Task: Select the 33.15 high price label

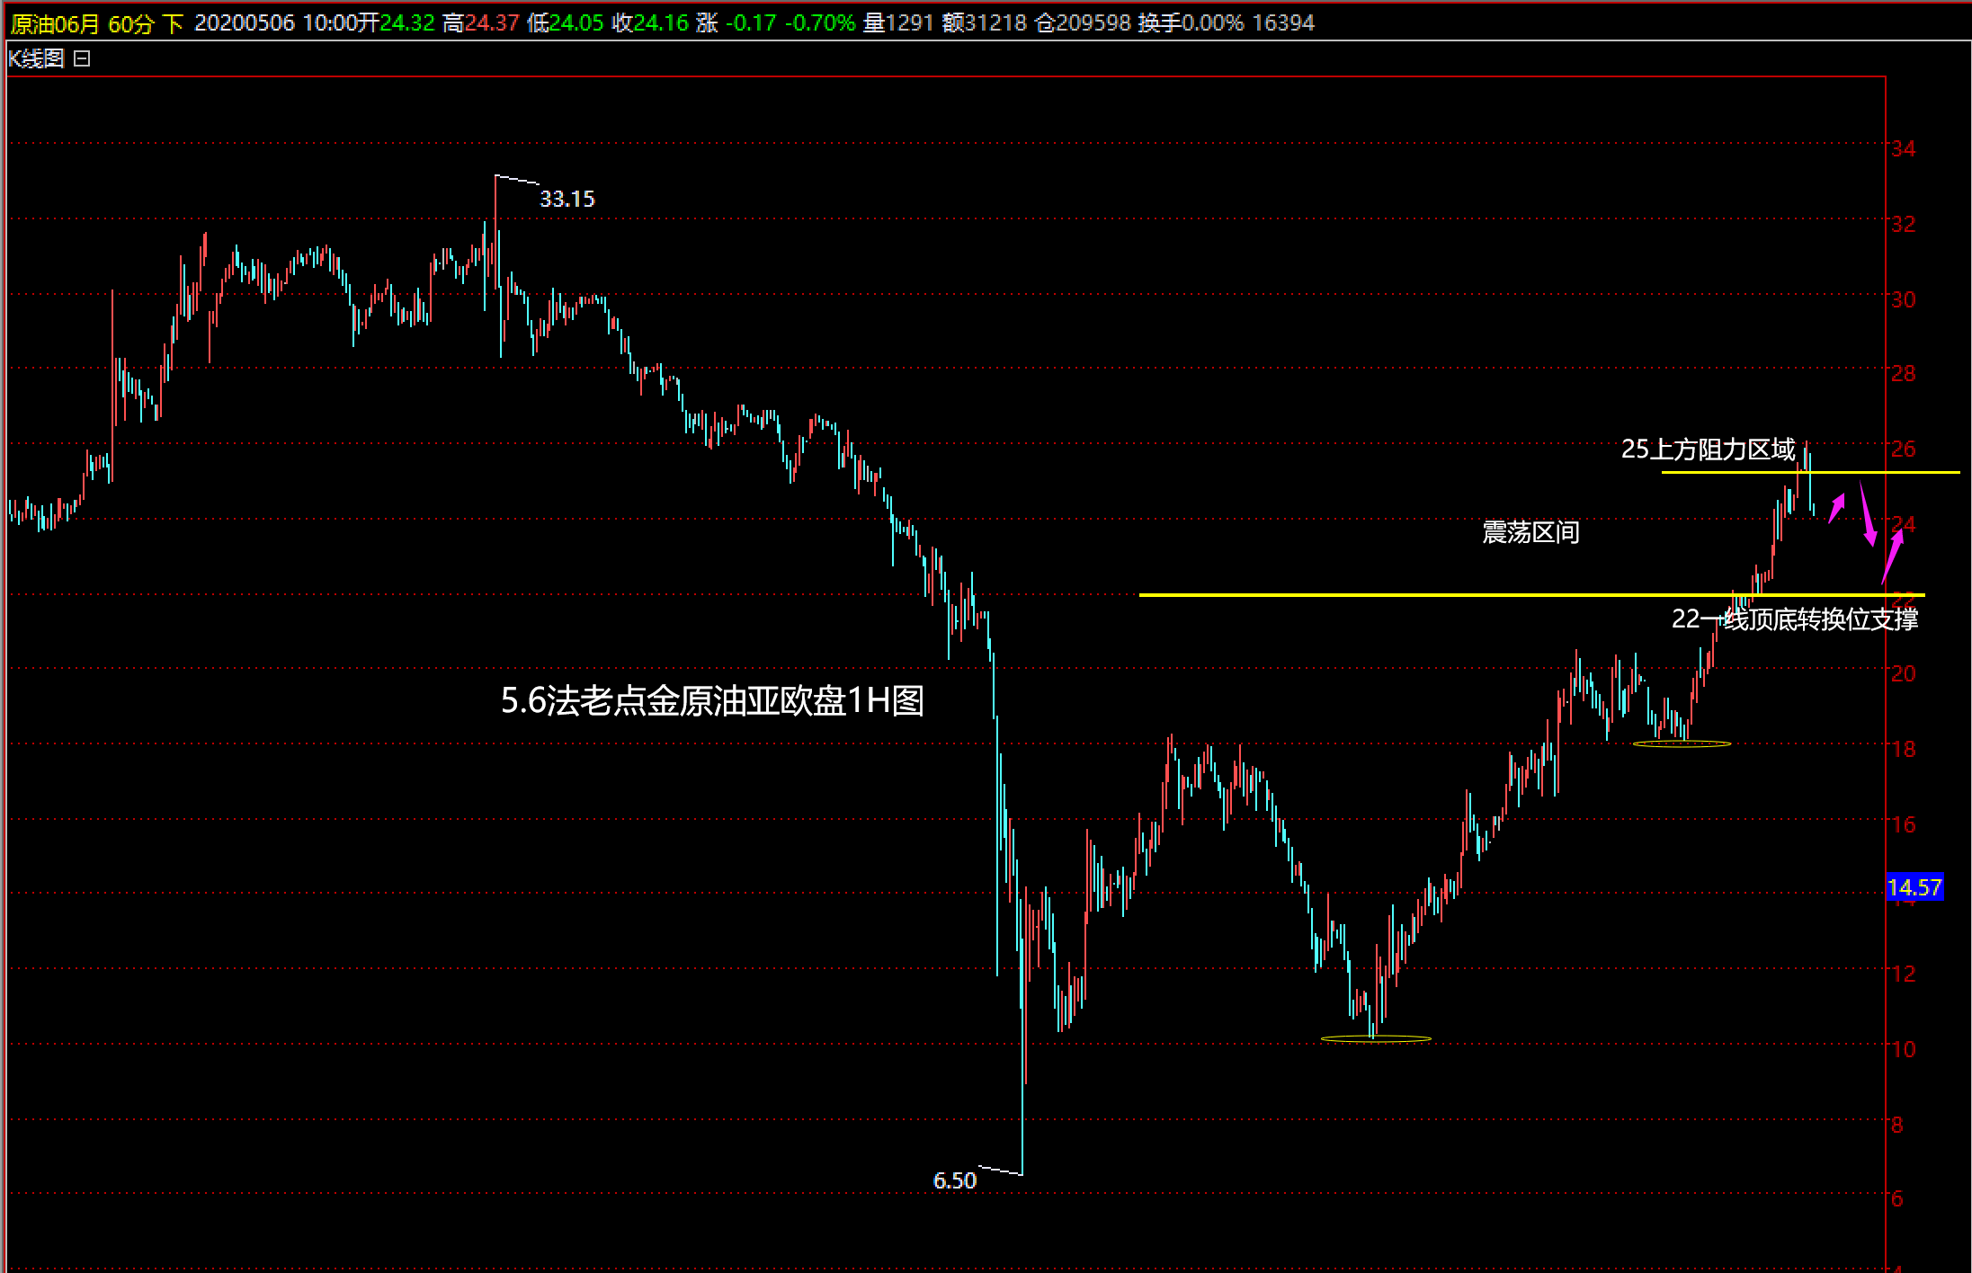Action: (567, 200)
